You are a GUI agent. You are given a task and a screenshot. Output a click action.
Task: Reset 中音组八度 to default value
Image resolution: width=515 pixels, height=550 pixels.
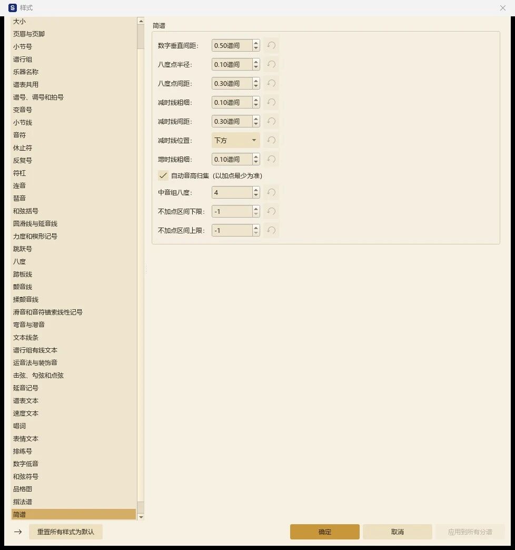pos(271,192)
